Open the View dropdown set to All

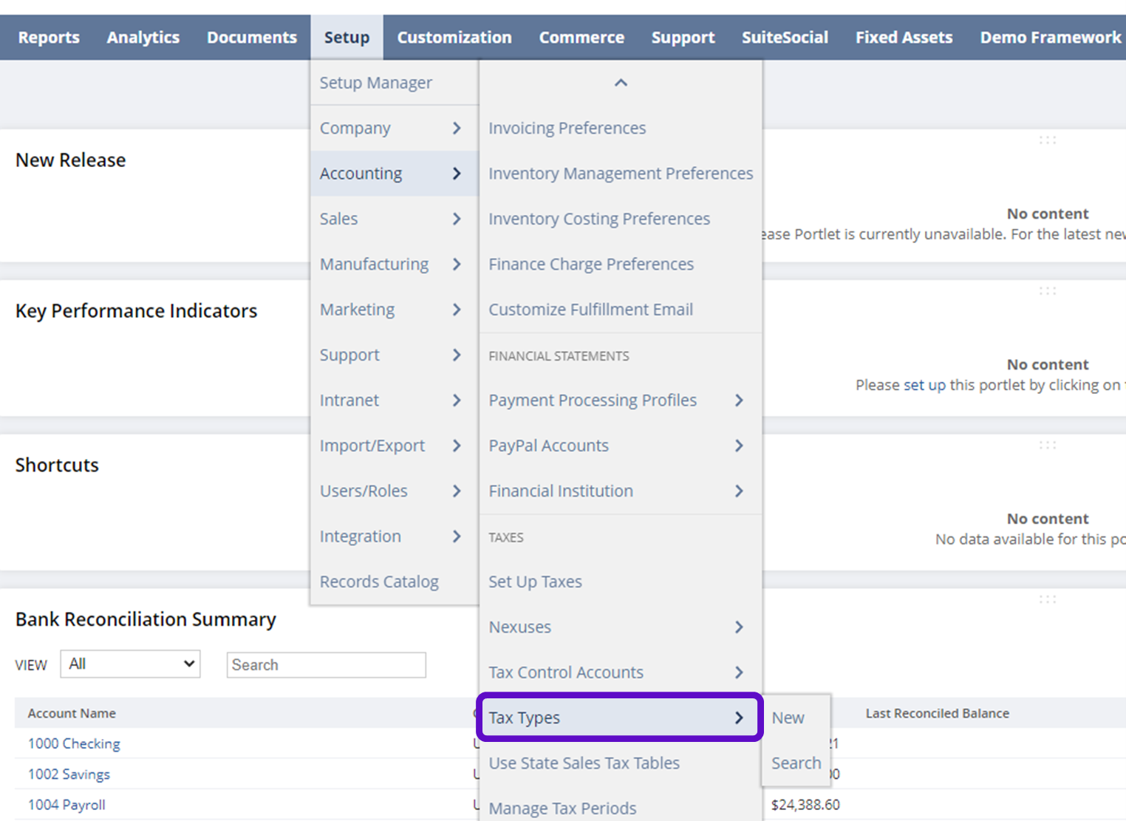(x=130, y=664)
